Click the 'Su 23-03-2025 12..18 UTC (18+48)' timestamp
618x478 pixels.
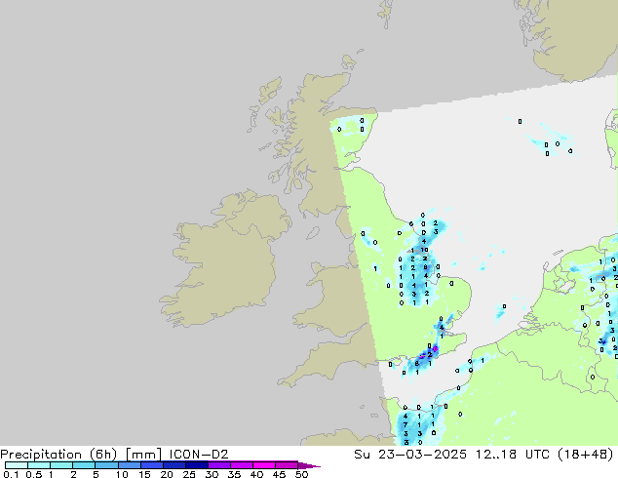point(483,455)
